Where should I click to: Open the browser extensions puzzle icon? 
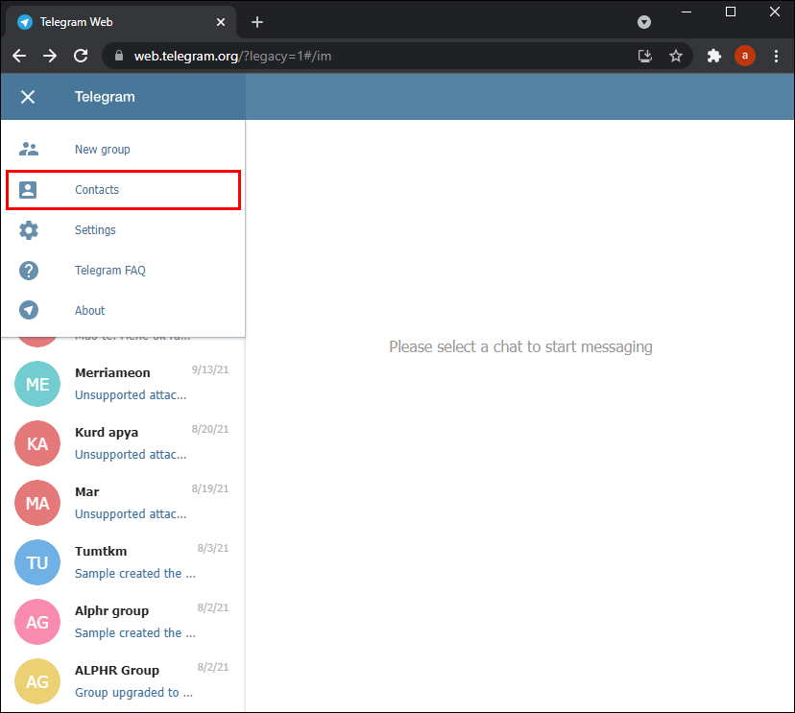pos(714,56)
